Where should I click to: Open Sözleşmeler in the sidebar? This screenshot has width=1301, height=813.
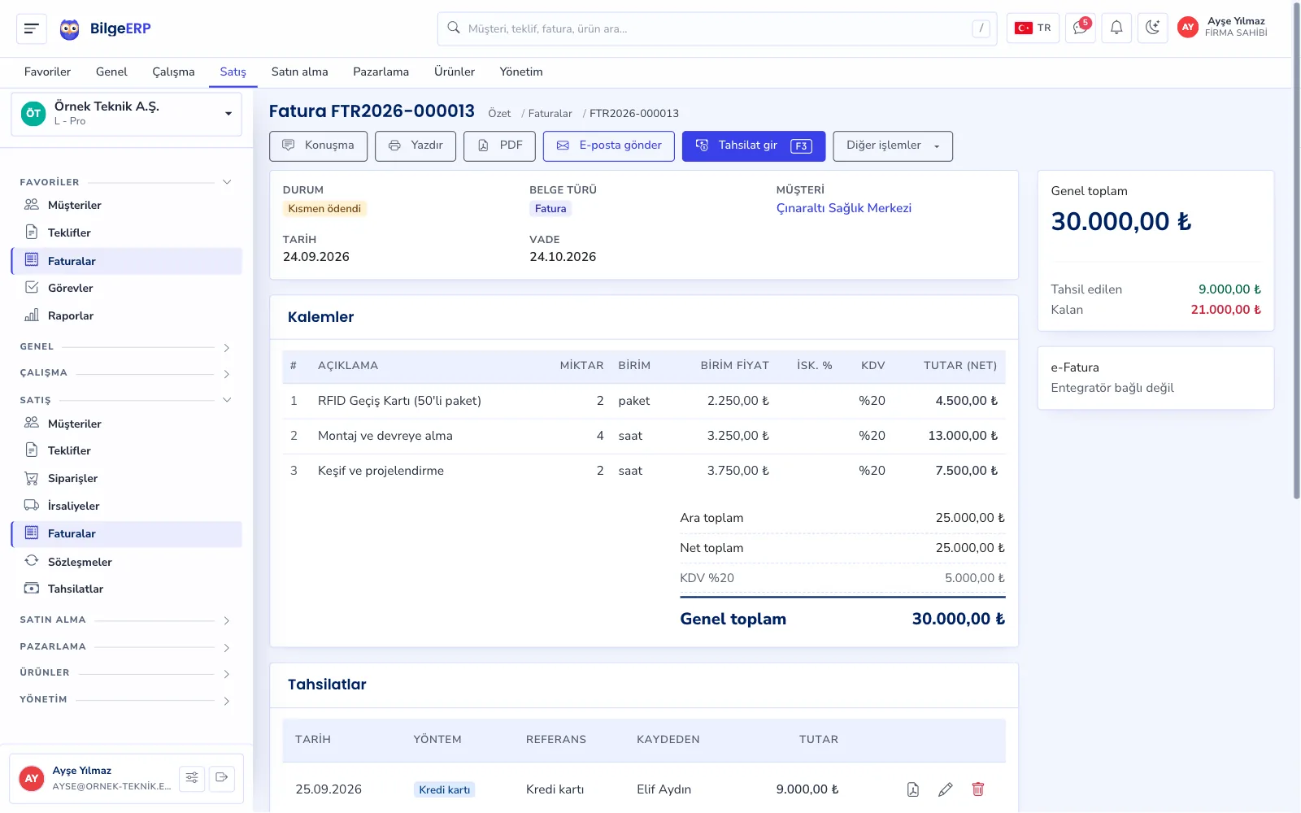click(x=127, y=562)
